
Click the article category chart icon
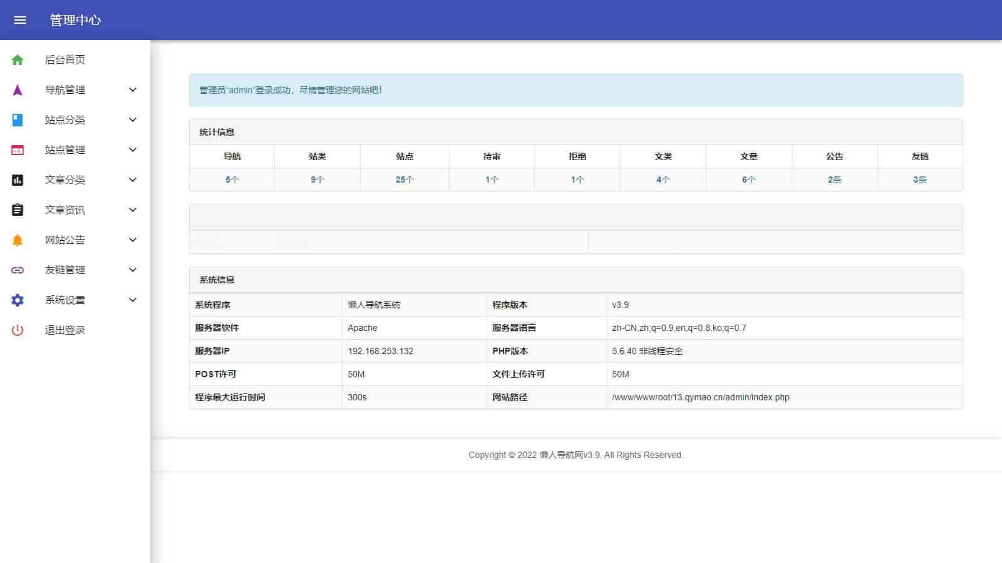18,180
